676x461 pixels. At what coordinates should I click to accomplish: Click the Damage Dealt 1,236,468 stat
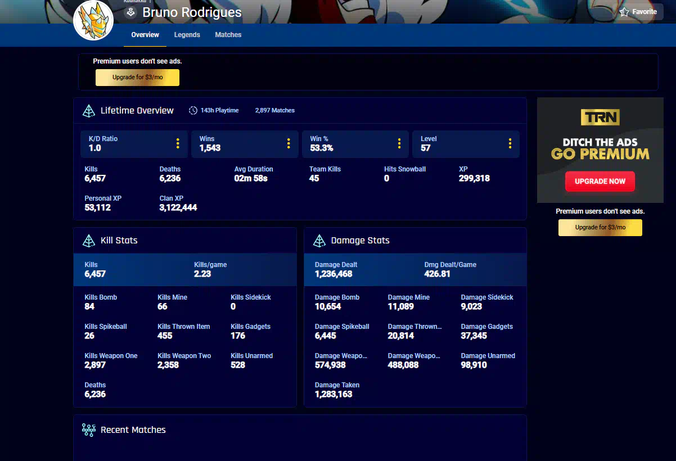pos(336,269)
